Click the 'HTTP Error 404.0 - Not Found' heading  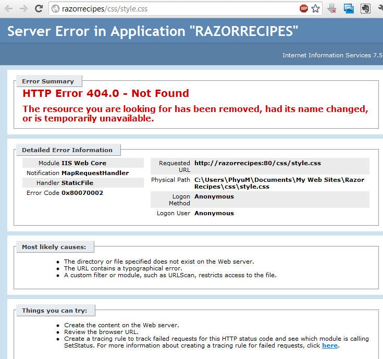(x=106, y=93)
